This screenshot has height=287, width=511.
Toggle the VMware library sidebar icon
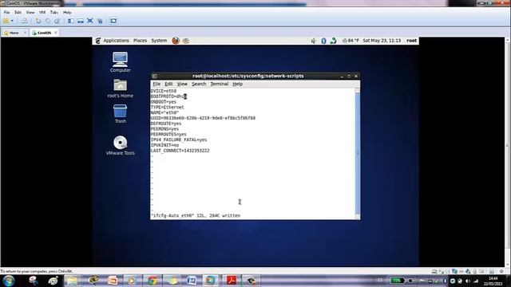pyautogui.click(x=70, y=21)
